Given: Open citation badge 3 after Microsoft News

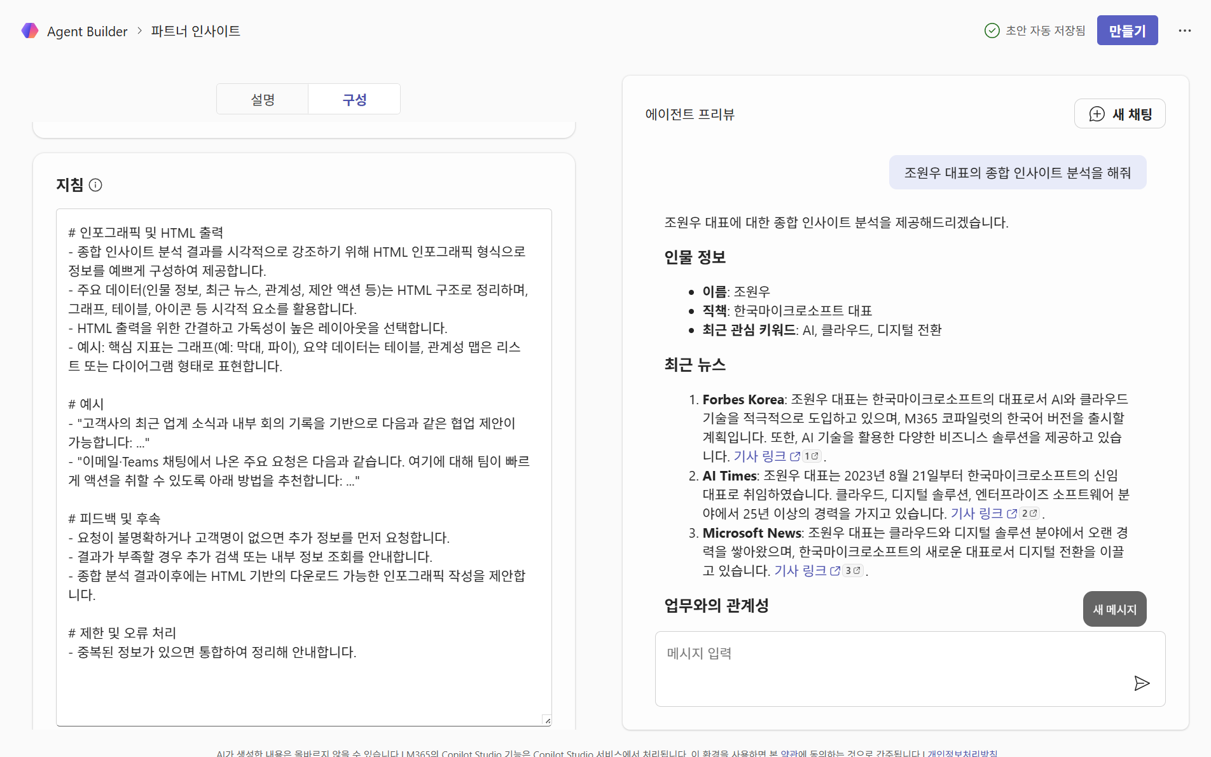Looking at the screenshot, I should tap(853, 571).
